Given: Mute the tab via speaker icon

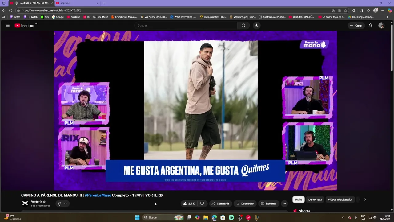Looking at the screenshot, I should [x=16, y=3].
